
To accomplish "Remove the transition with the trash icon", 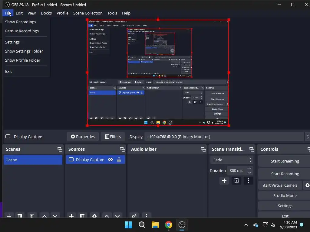I will [x=236, y=181].
